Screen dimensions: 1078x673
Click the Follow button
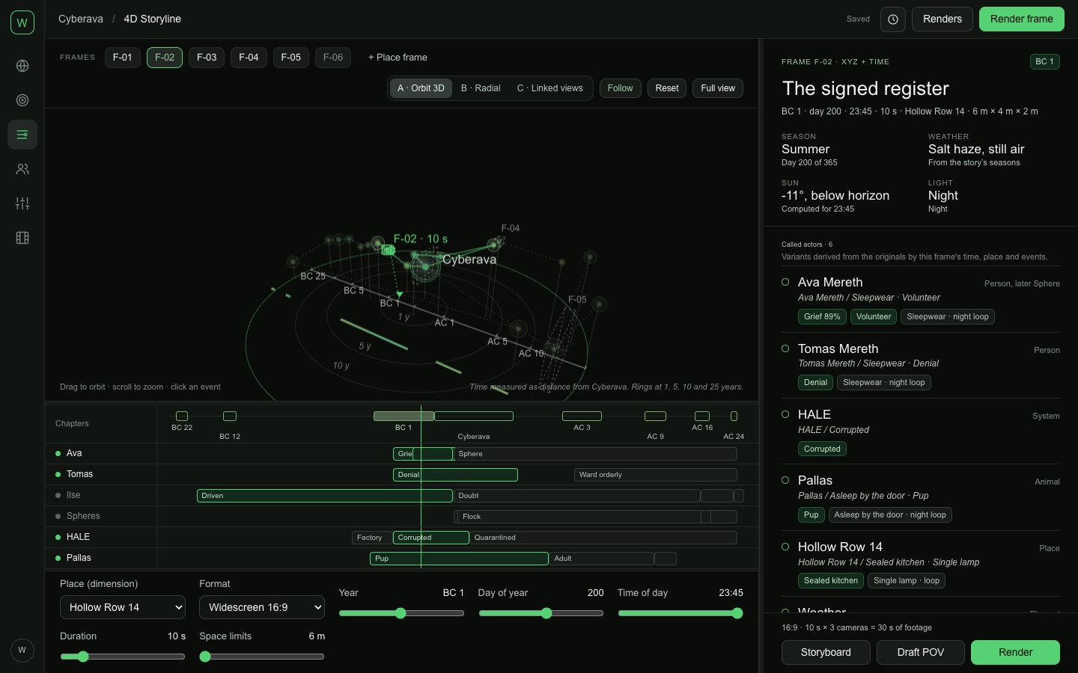coord(620,88)
